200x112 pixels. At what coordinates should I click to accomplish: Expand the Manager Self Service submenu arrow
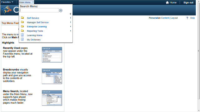click(71, 22)
